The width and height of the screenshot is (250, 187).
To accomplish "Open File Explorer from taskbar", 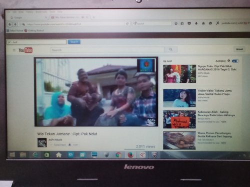I will [23, 155].
